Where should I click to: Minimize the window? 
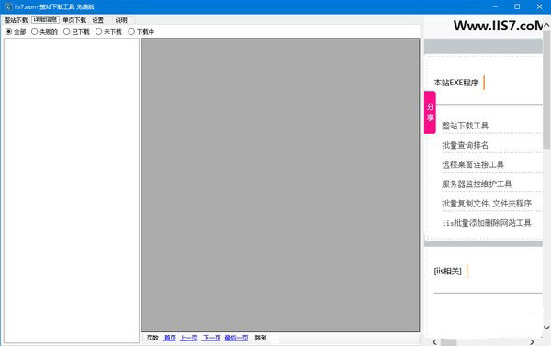[495, 6]
